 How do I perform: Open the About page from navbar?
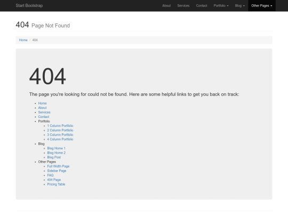tap(166, 6)
